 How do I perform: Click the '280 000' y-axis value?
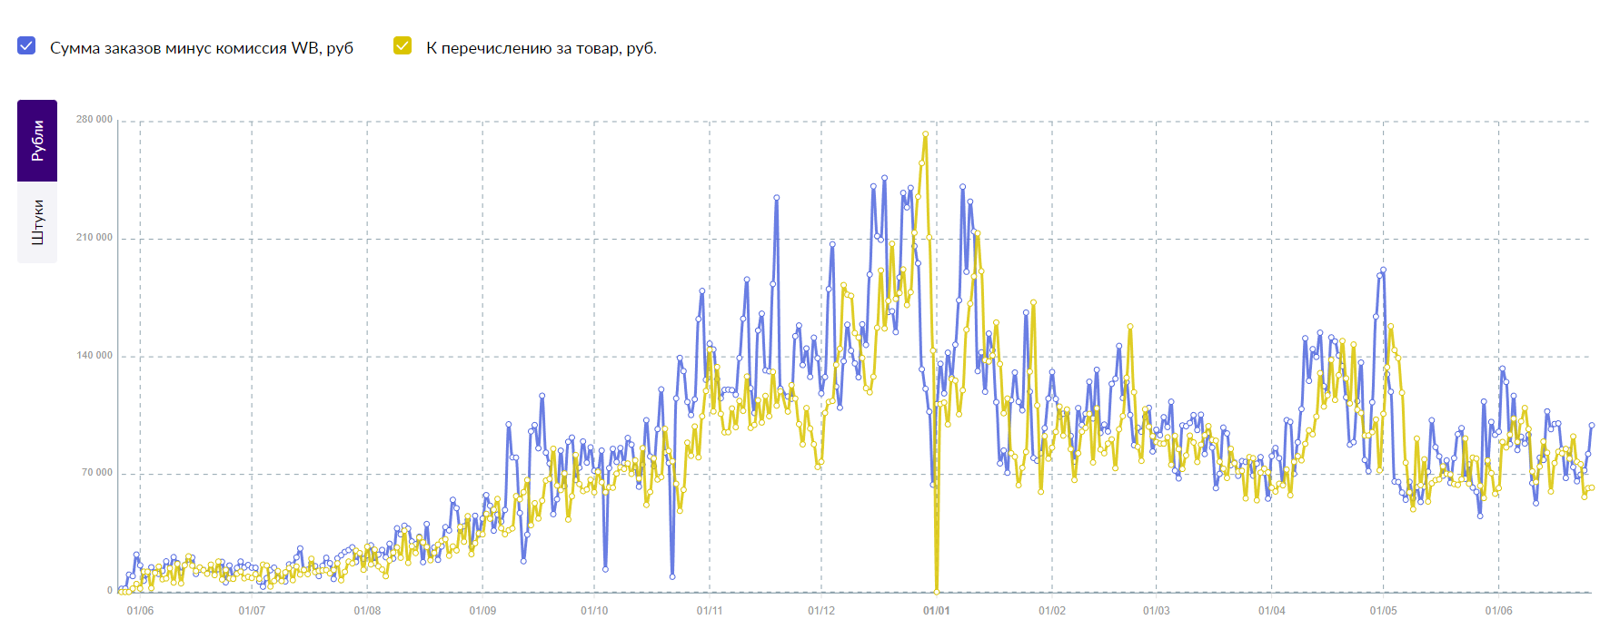tap(94, 120)
